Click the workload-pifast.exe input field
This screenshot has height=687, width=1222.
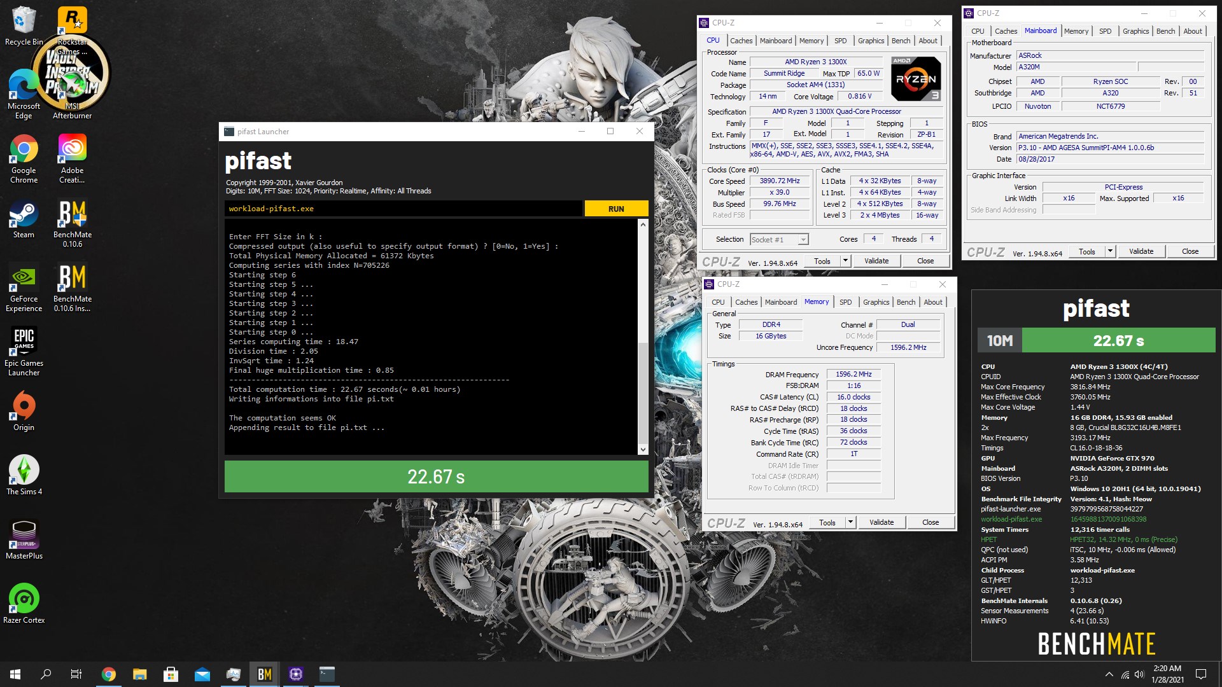point(404,209)
